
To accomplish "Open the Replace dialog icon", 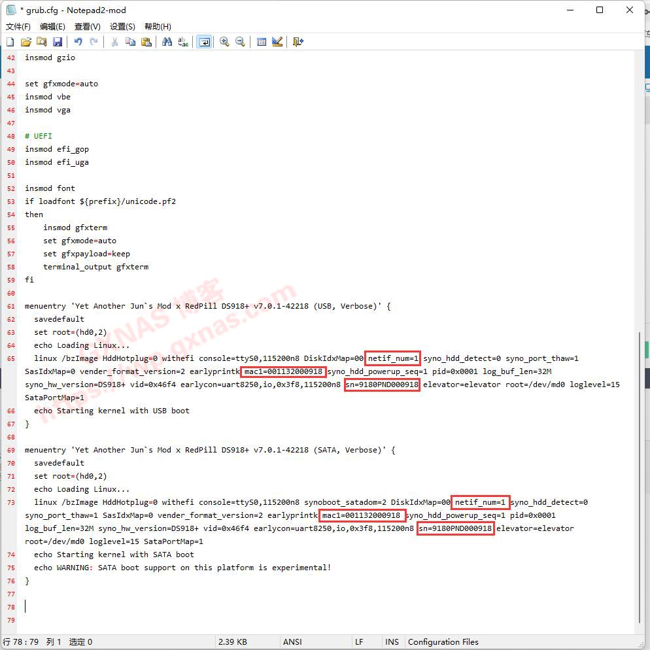I will [x=183, y=42].
